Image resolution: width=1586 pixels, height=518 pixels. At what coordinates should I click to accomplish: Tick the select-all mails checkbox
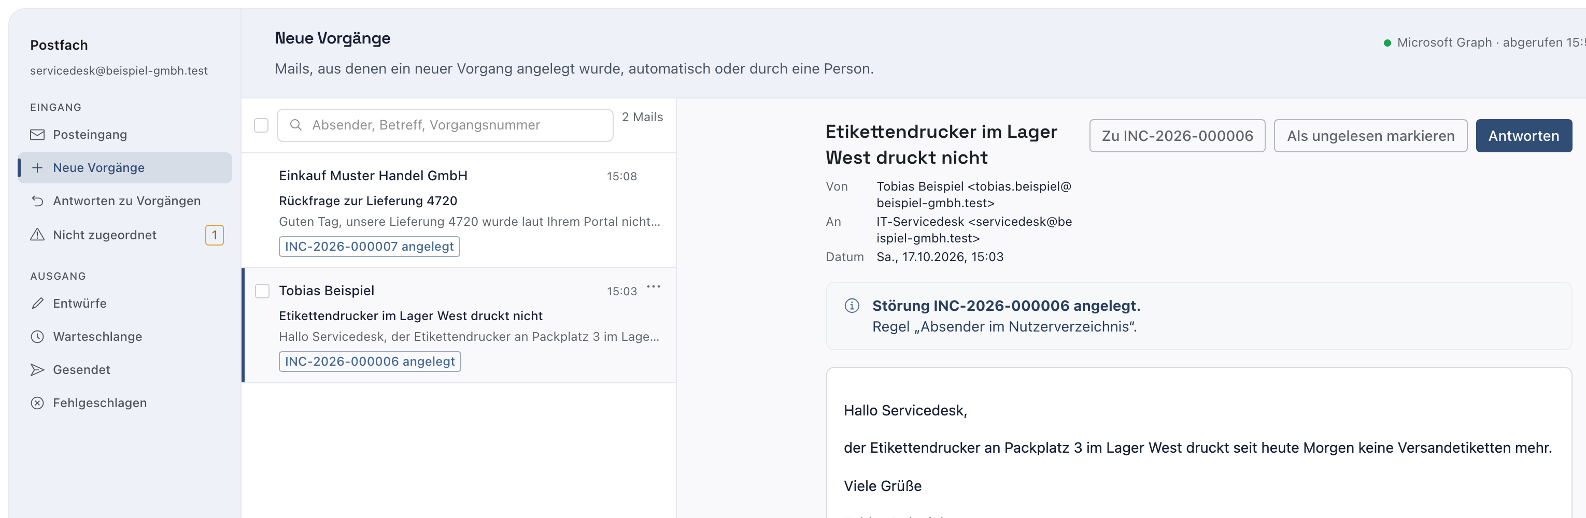[261, 125]
